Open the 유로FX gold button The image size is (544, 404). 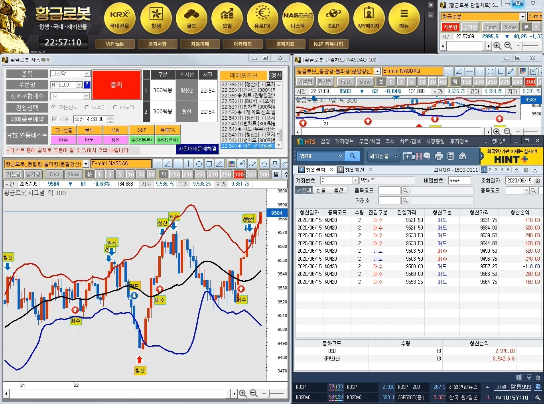(262, 18)
